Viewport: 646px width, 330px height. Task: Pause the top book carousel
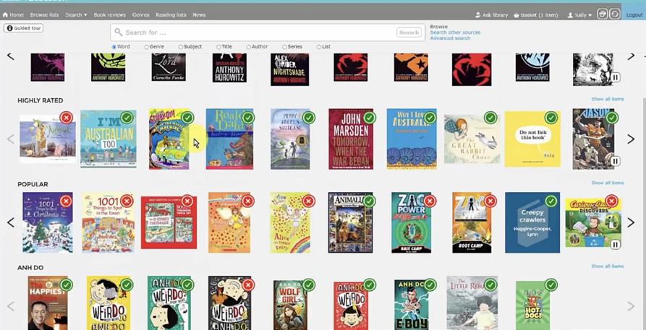[616, 77]
